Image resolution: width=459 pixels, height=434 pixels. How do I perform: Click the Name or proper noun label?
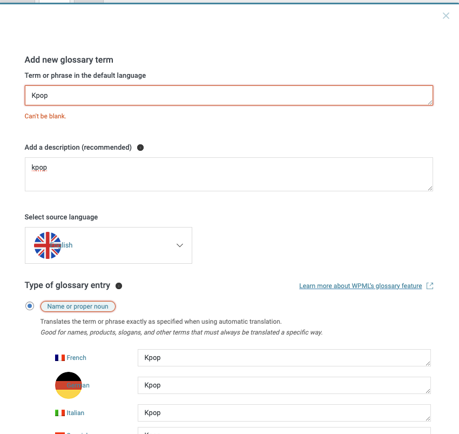click(78, 306)
